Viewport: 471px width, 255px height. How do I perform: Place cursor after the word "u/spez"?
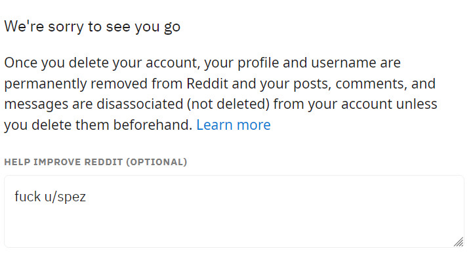(87, 197)
